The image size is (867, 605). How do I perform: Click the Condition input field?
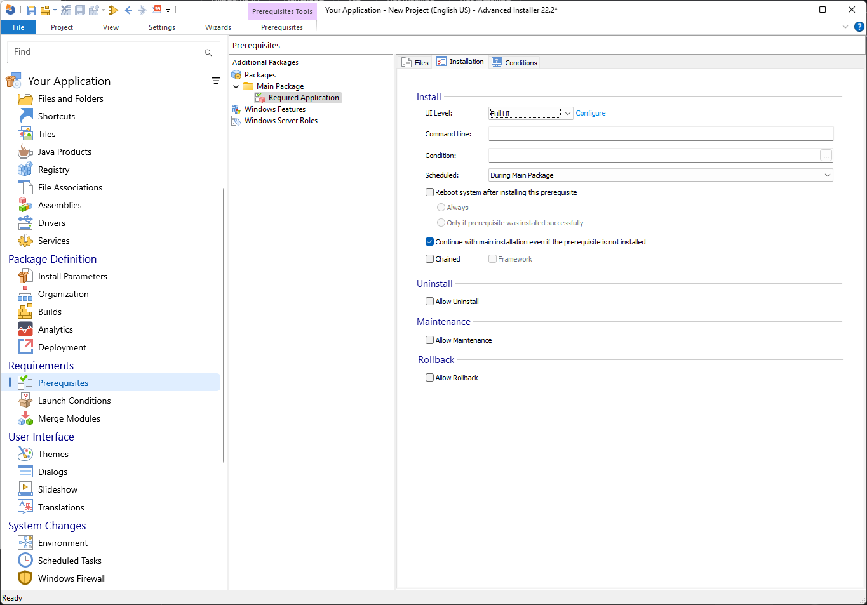pyautogui.click(x=653, y=155)
